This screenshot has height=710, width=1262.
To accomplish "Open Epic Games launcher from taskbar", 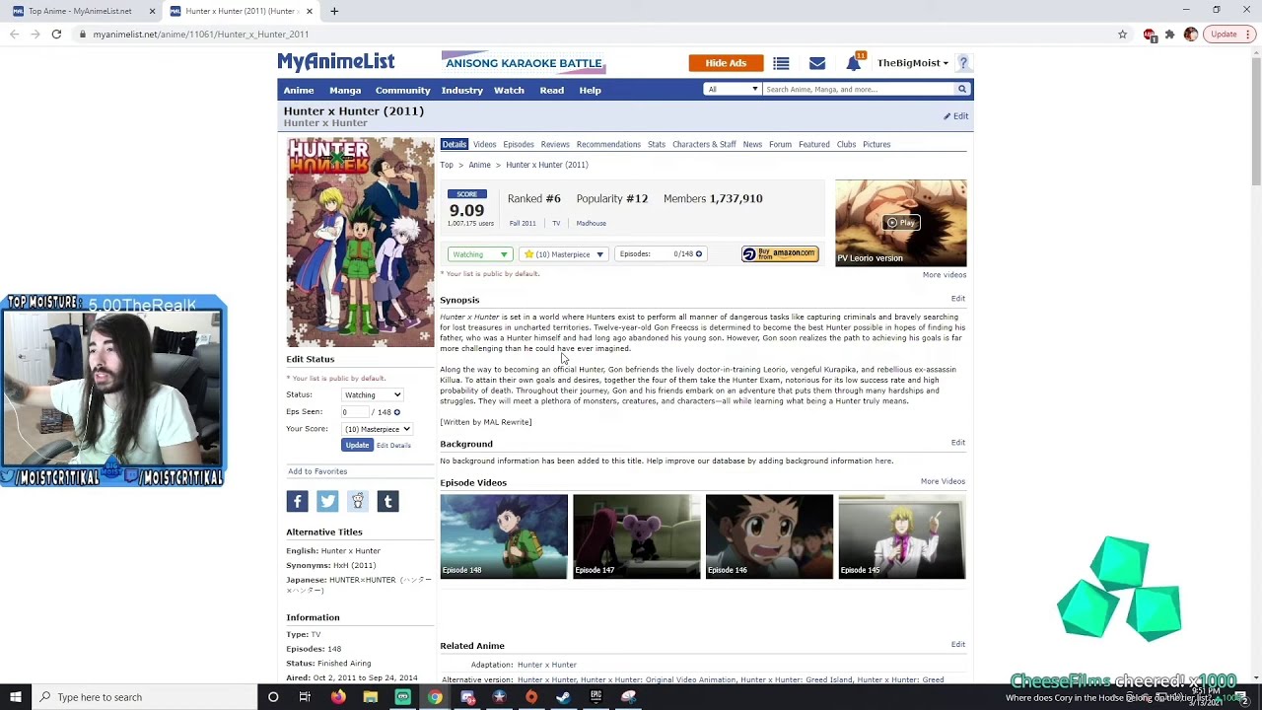I will (x=596, y=697).
